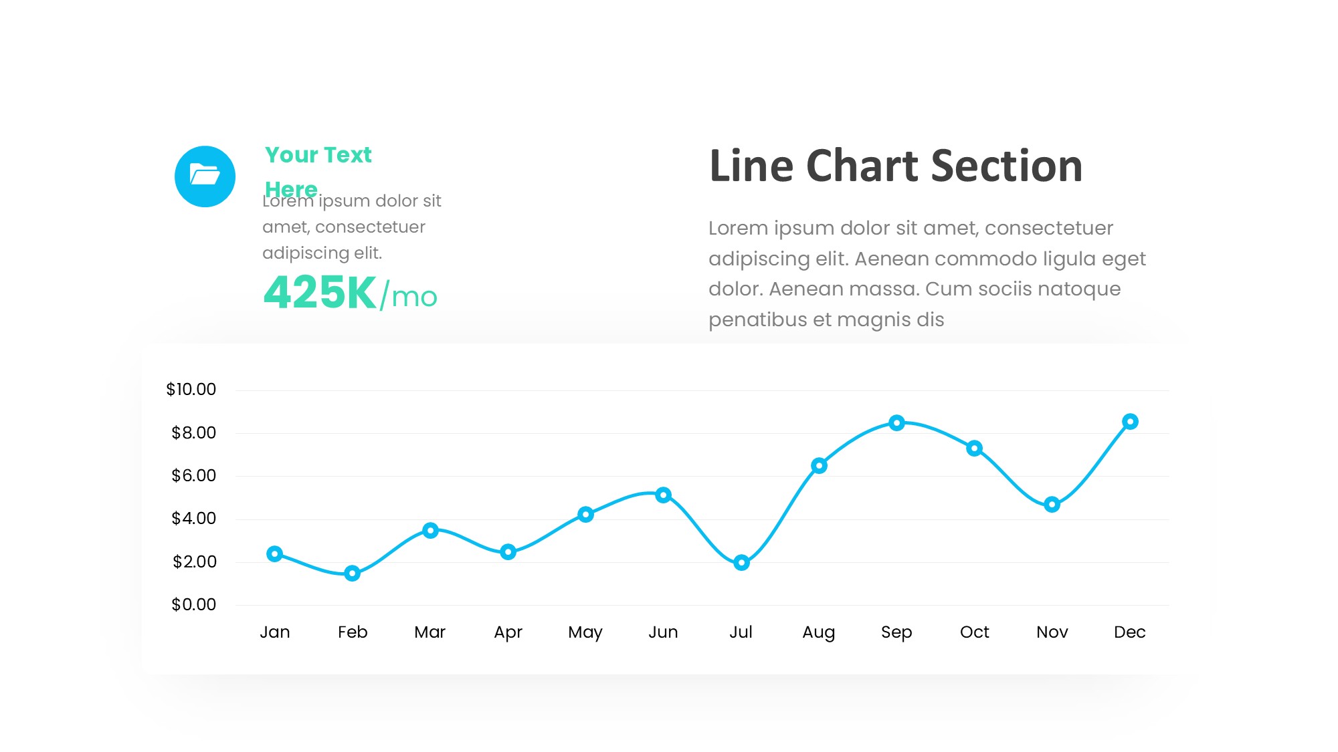Select the Jan data point marker
Screen dimensions: 1338x752
click(x=274, y=553)
